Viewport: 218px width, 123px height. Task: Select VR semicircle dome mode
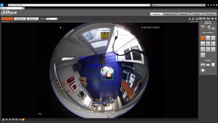point(208,65)
